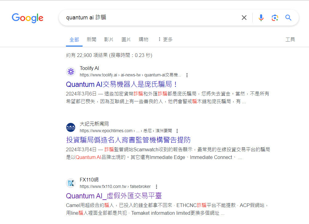Click the FX110網 site name

click(x=89, y=180)
